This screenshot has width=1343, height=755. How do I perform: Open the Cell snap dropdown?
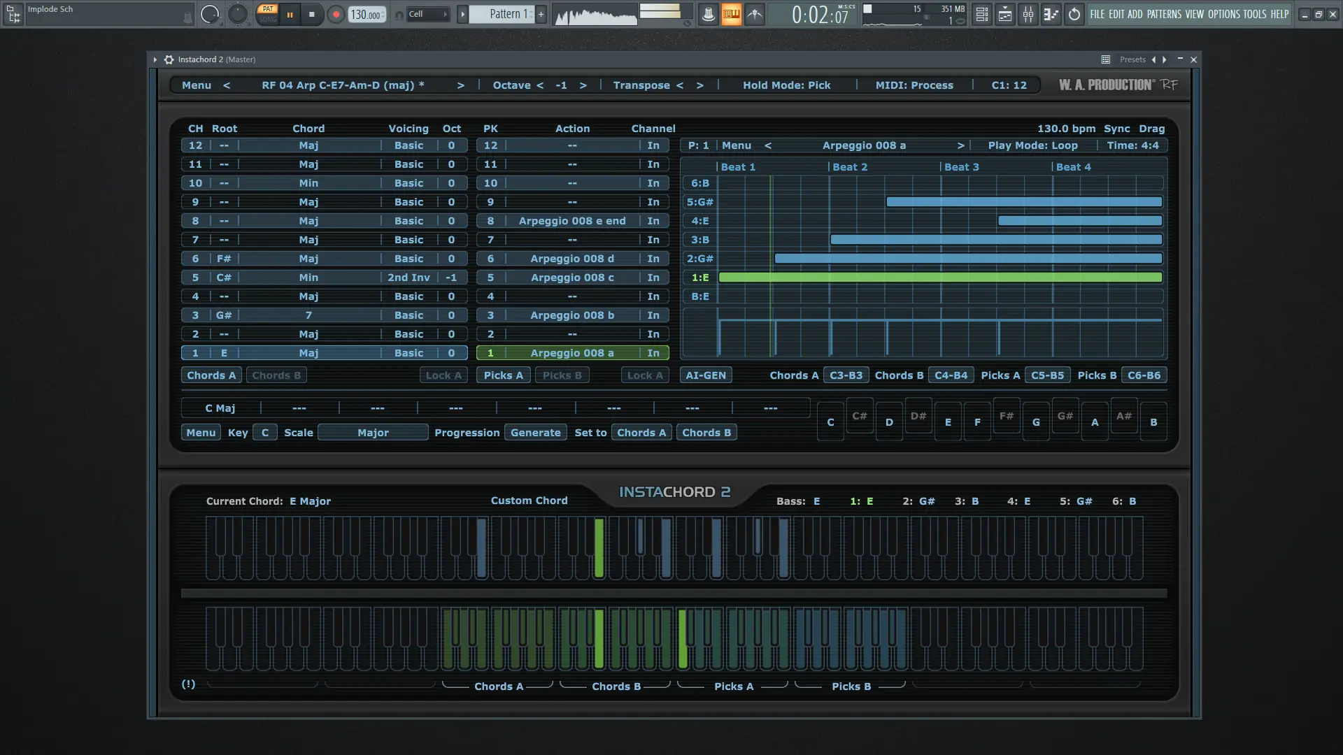point(427,14)
